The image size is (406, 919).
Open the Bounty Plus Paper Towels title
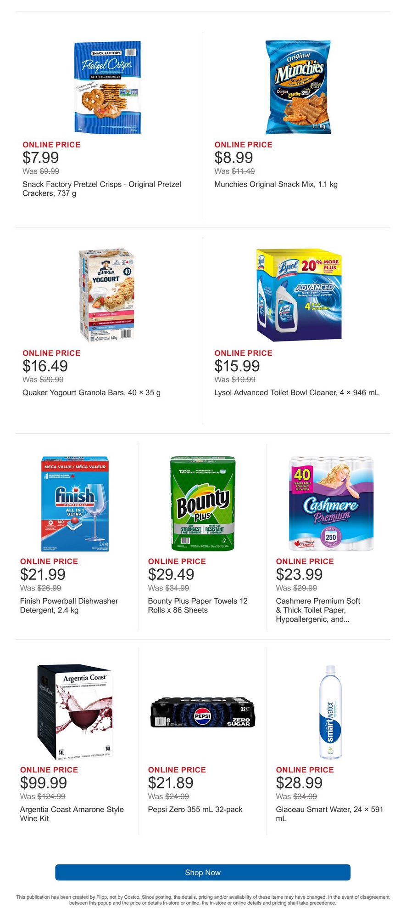point(197,606)
